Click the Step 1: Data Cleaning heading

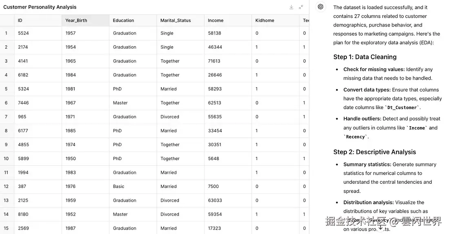point(365,57)
